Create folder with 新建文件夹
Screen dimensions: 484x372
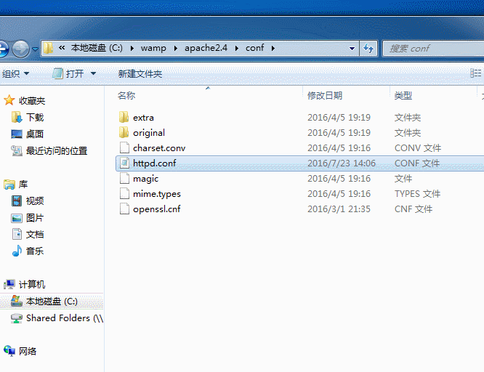[x=140, y=73]
